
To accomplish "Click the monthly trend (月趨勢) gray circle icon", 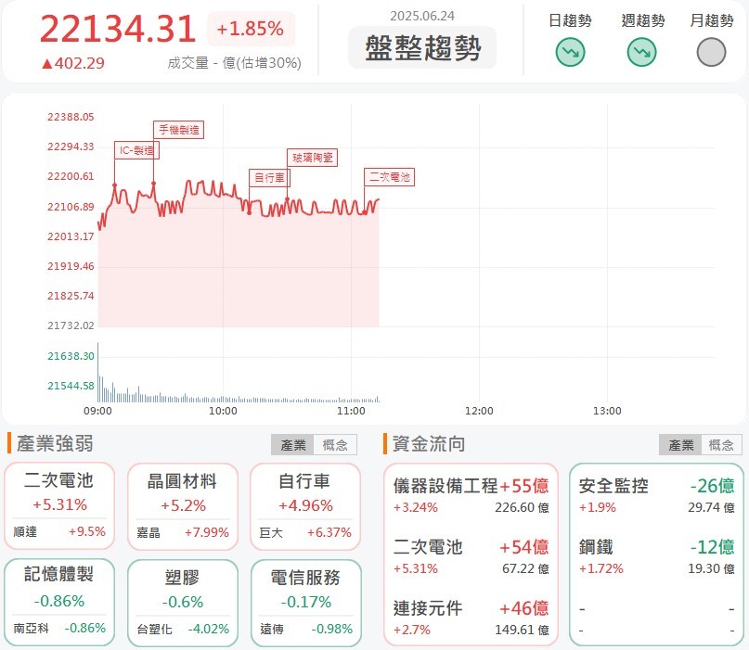I will pos(711,52).
